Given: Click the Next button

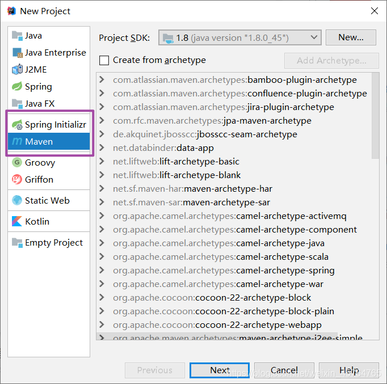Looking at the screenshot, I should click(220, 370).
